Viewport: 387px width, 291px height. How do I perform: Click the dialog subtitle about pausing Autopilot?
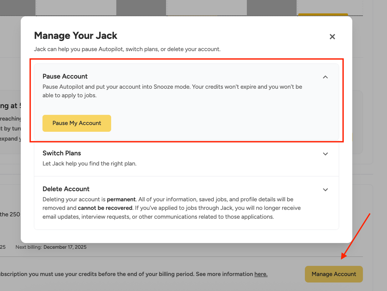pyautogui.click(x=127, y=49)
